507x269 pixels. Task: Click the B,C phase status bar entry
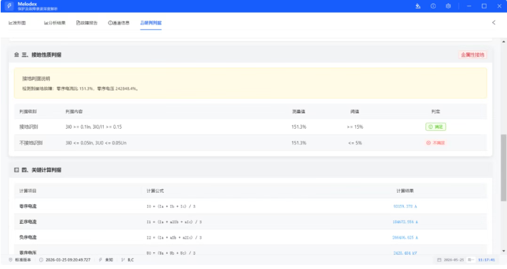pyautogui.click(x=127, y=260)
